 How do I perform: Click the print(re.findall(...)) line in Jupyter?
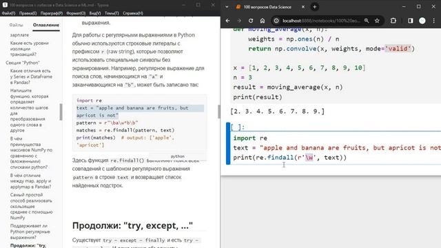[289, 158]
